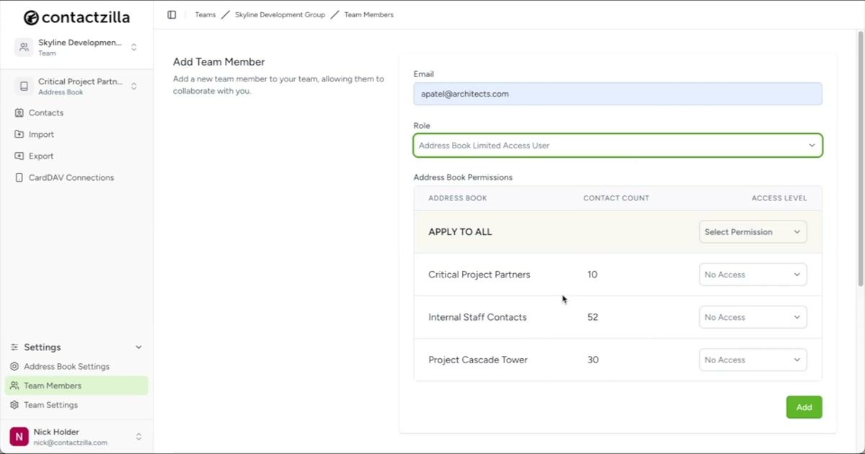Open the Role dropdown
Screen dimensions: 865x454
pyautogui.click(x=617, y=145)
